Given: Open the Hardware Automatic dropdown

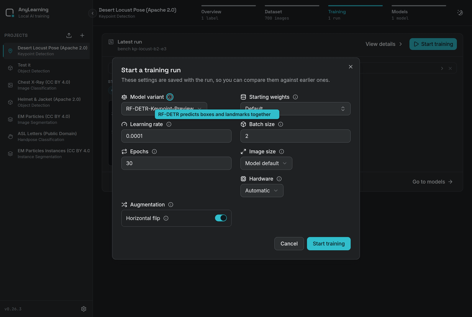Looking at the screenshot, I should coord(262,190).
